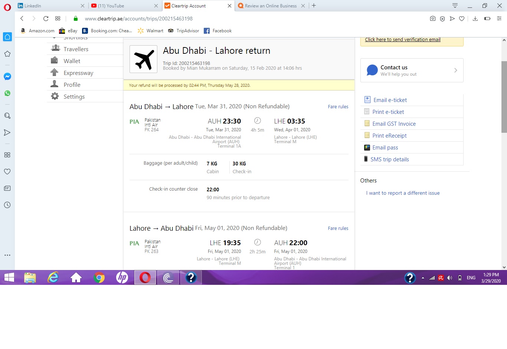Screen dimensions: 507x349
Task: Open the sidebar heart icon
Action: tap(7, 172)
